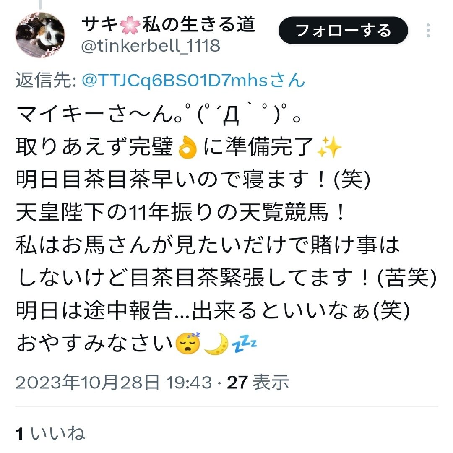Click the sleeping face emoji
The image size is (453, 453).
pyautogui.click(x=188, y=343)
